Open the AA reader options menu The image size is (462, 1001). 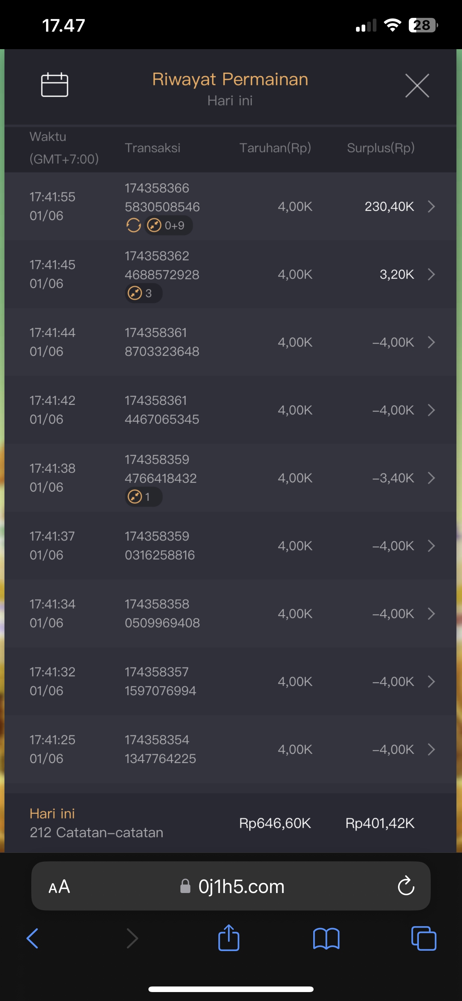coord(60,886)
